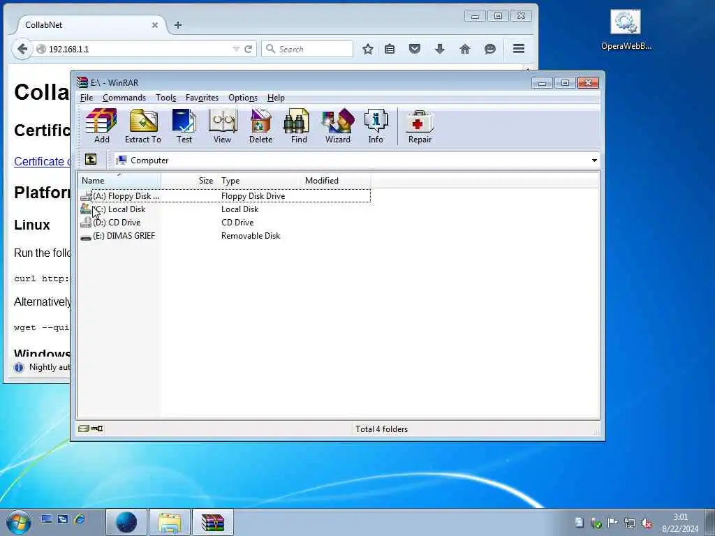Click the Firefox Search field

[x=307, y=49]
